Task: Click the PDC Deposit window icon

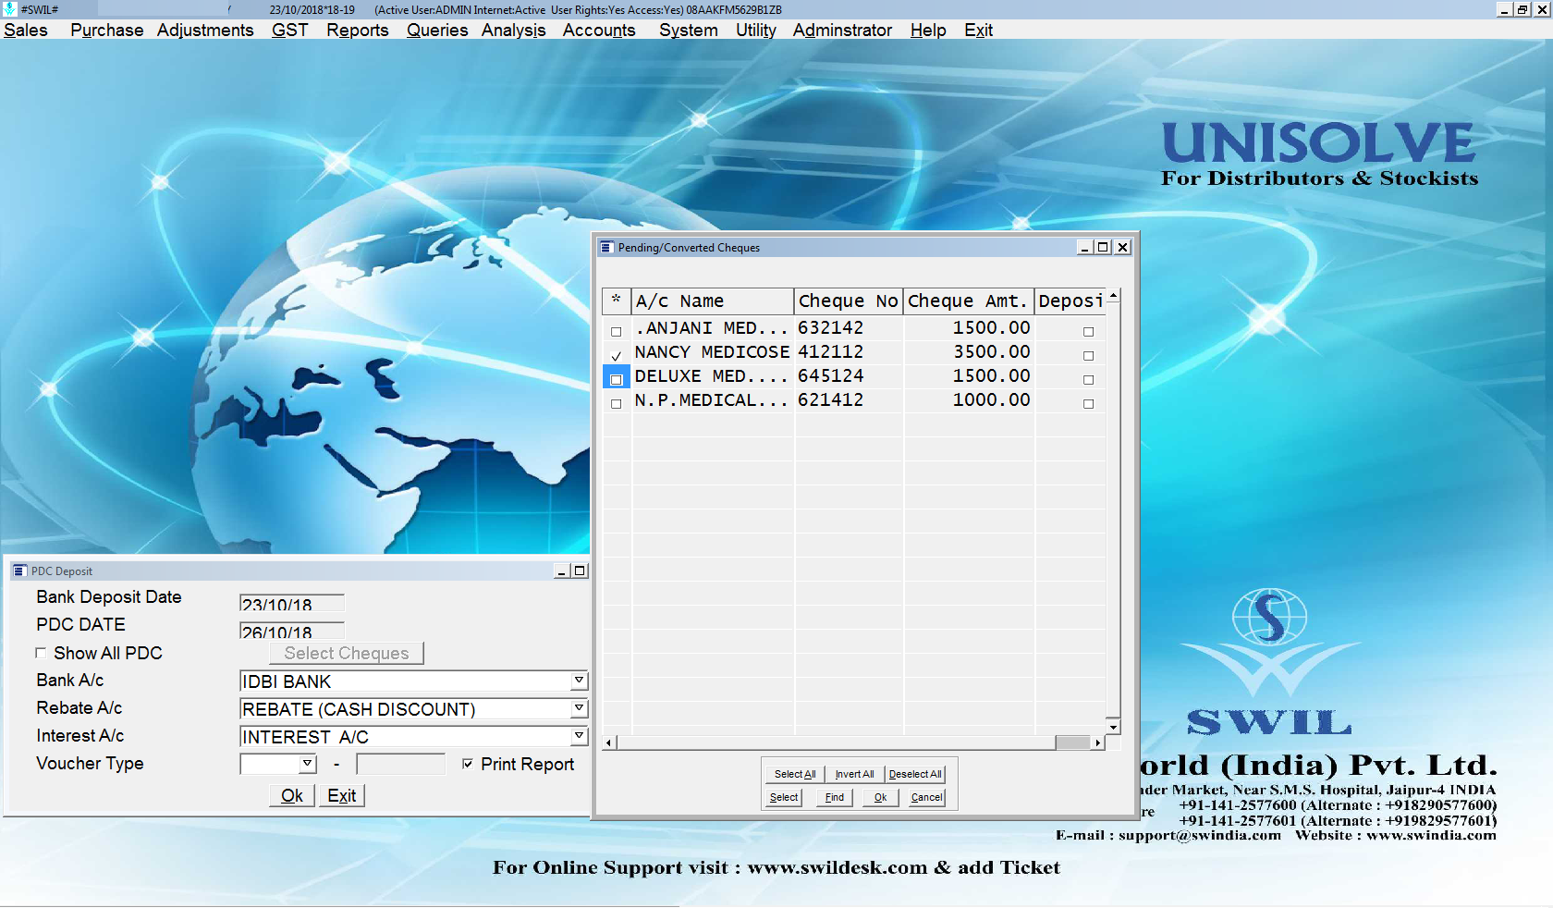Action: (19, 571)
